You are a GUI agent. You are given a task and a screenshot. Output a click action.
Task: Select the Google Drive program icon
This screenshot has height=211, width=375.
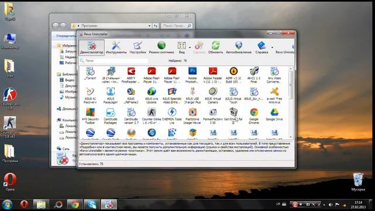click(274, 112)
